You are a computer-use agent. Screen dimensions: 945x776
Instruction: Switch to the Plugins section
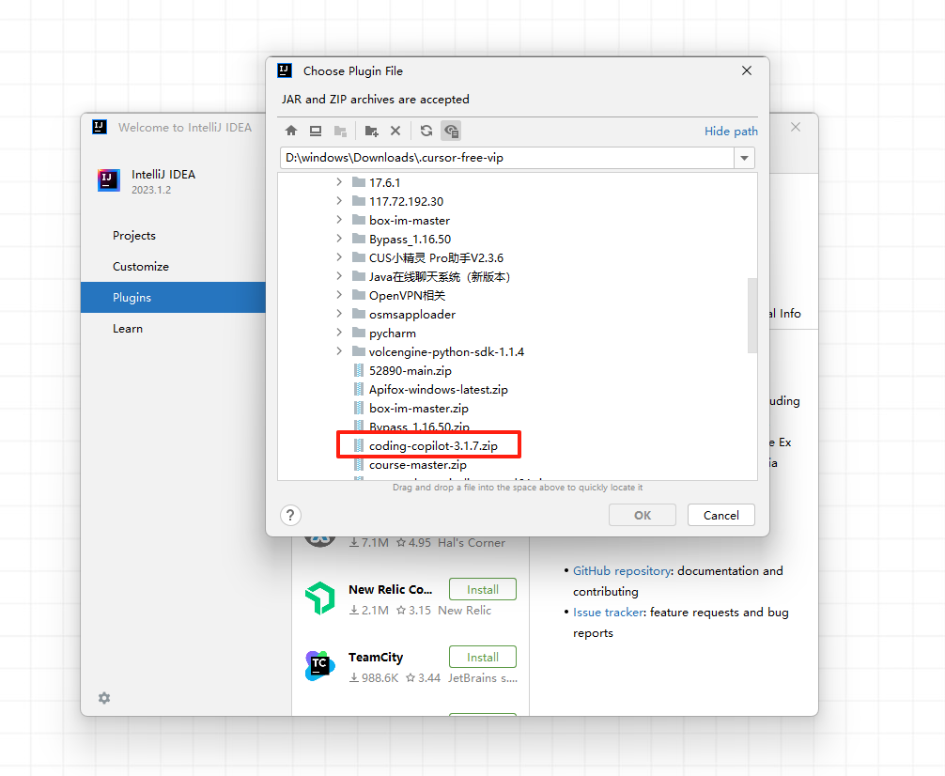173,297
